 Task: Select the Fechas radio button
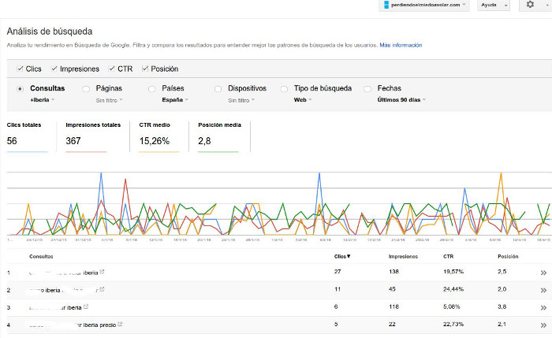(367, 89)
